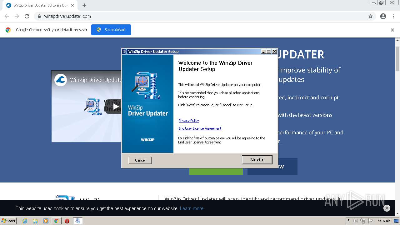This screenshot has height=225, width=400.
Task: Open the Privacy Policy link
Action: coord(188,121)
